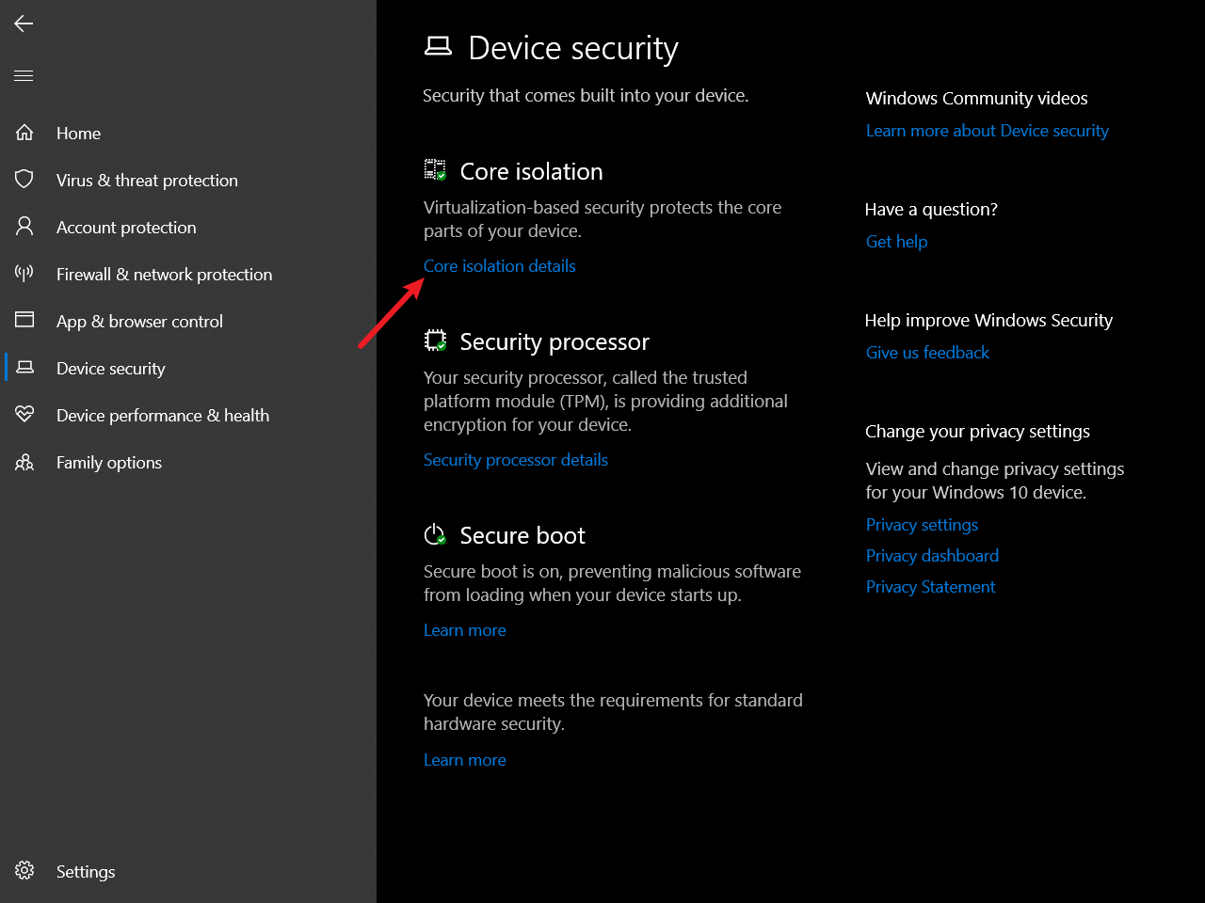This screenshot has width=1205, height=903.
Task: Click Learn more under Secure boot
Action: pyautogui.click(x=464, y=630)
